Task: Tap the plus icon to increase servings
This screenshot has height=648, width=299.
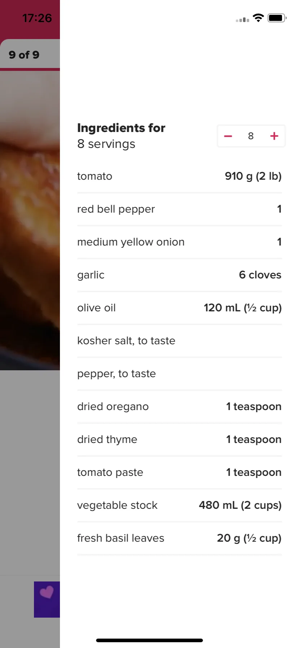Action: 274,136
